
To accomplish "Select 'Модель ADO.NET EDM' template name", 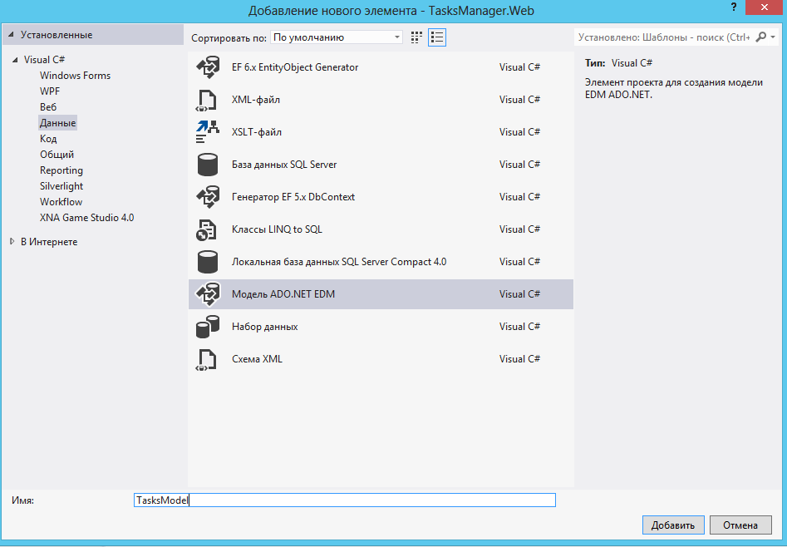I will tap(283, 294).
